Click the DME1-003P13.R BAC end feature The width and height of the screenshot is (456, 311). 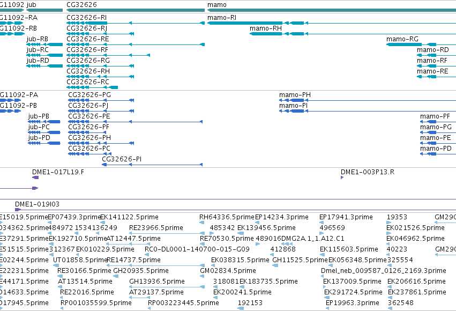tap(368, 172)
